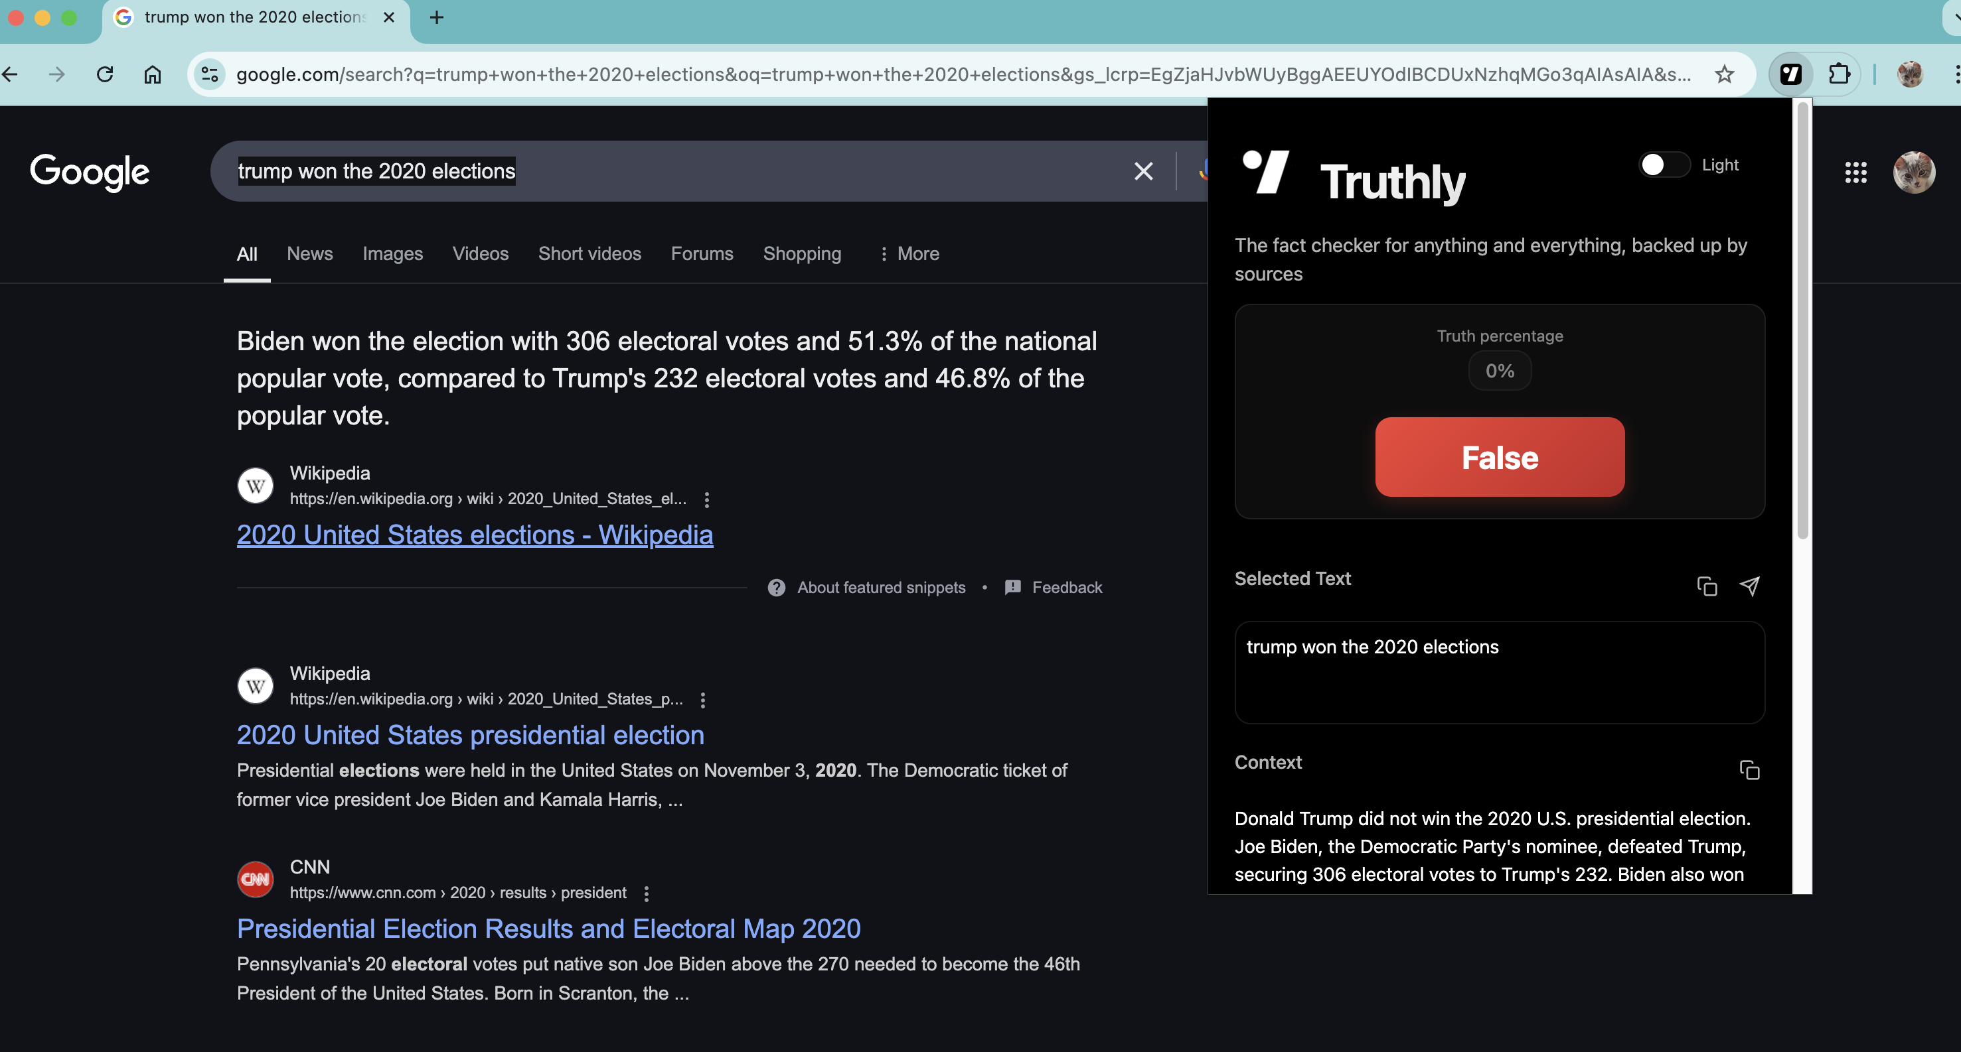Switch to the News results tab
Viewport: 1961px width, 1052px height.
coord(309,254)
